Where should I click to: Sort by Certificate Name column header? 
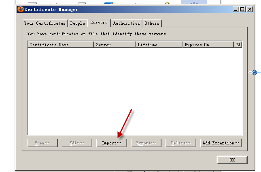point(61,45)
